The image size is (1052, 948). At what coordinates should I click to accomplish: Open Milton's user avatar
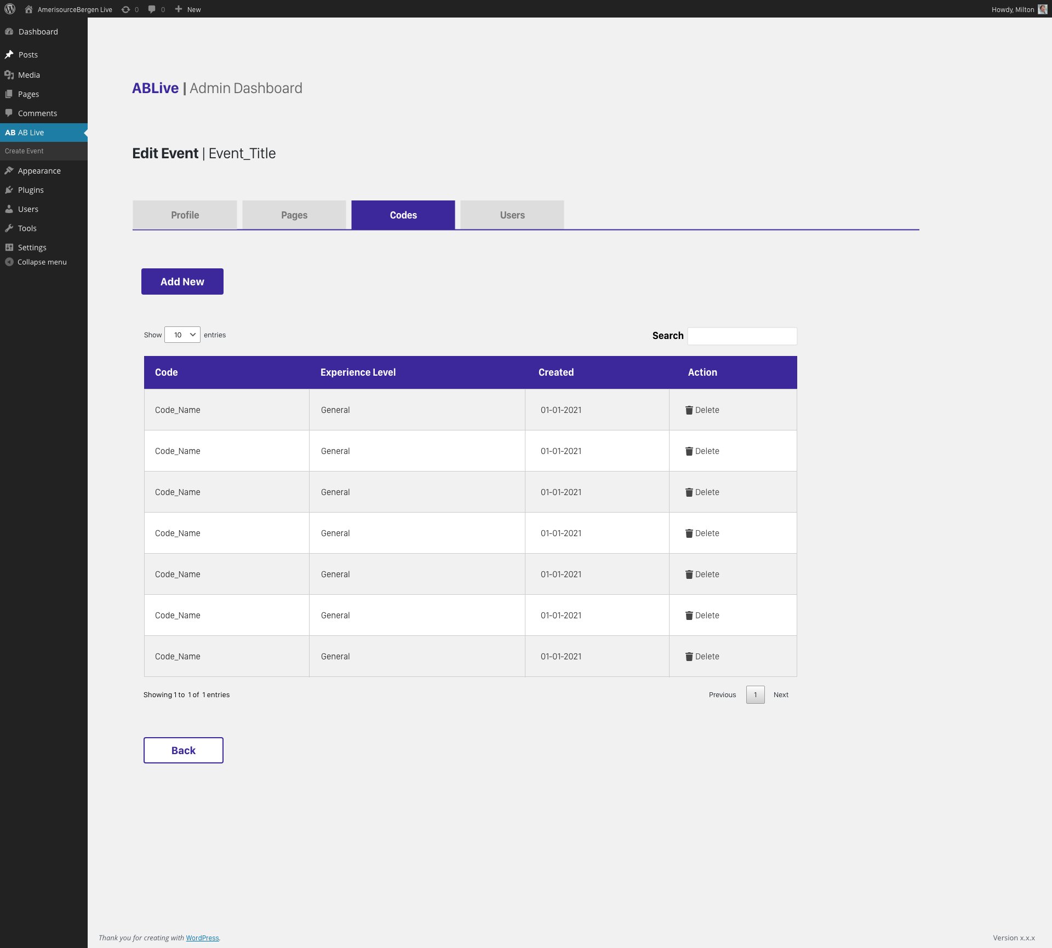click(x=1042, y=9)
